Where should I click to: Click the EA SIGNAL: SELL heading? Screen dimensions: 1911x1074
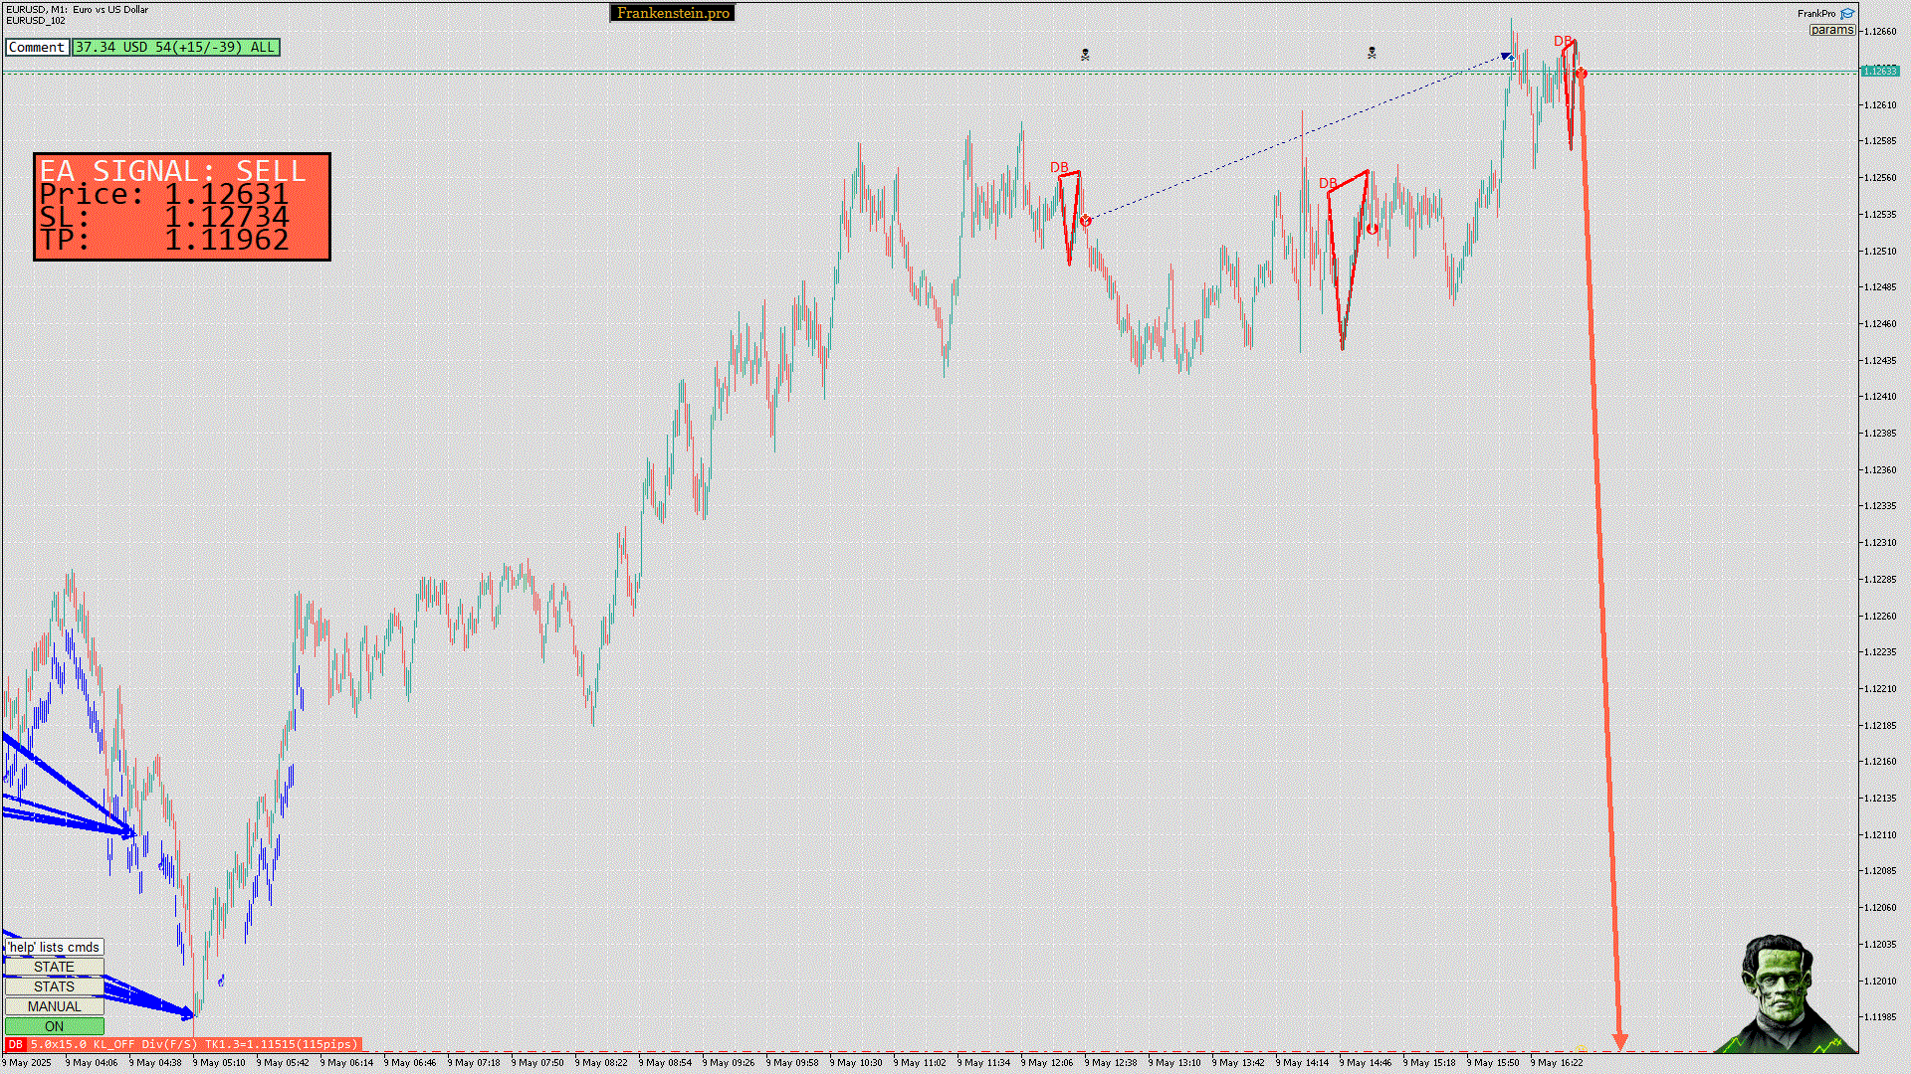pos(172,171)
